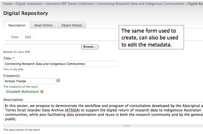This screenshot has width=203, height=134.
Task: Click the green add creator icon
Action: coord(58,80)
